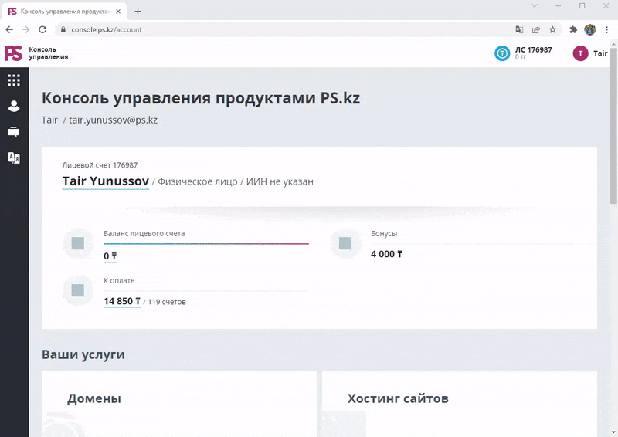This screenshot has height=437, width=618.
Task: Click the Chrome profile avatar
Action: (x=590, y=29)
